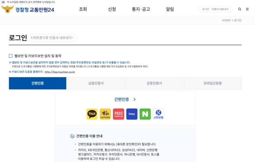The image size is (255, 162).
Task: Choose the red carrier PASS icon
Action: (x=119, y=114)
